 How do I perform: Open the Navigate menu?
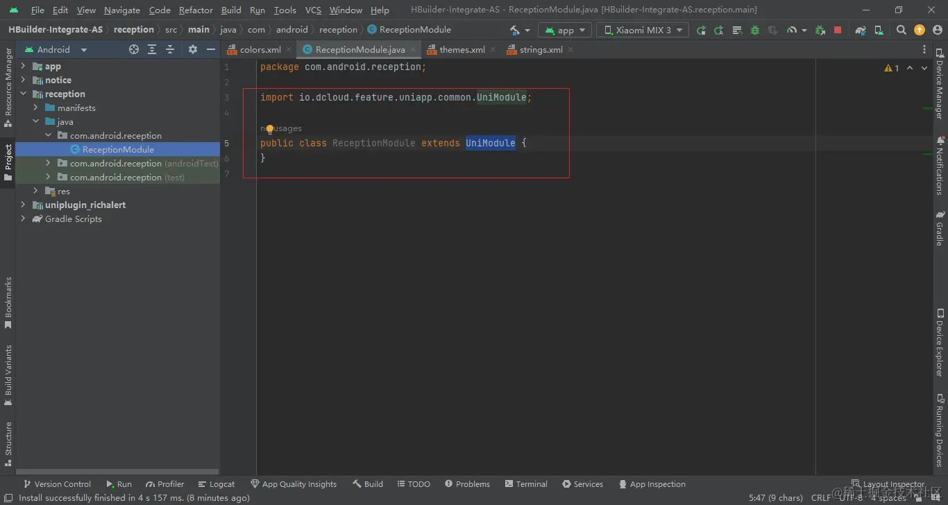click(122, 10)
